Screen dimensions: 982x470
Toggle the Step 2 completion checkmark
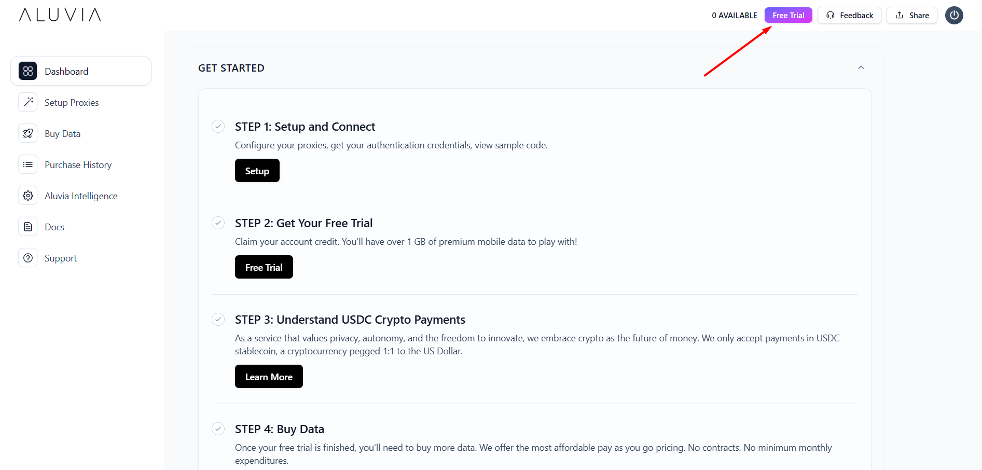(218, 223)
